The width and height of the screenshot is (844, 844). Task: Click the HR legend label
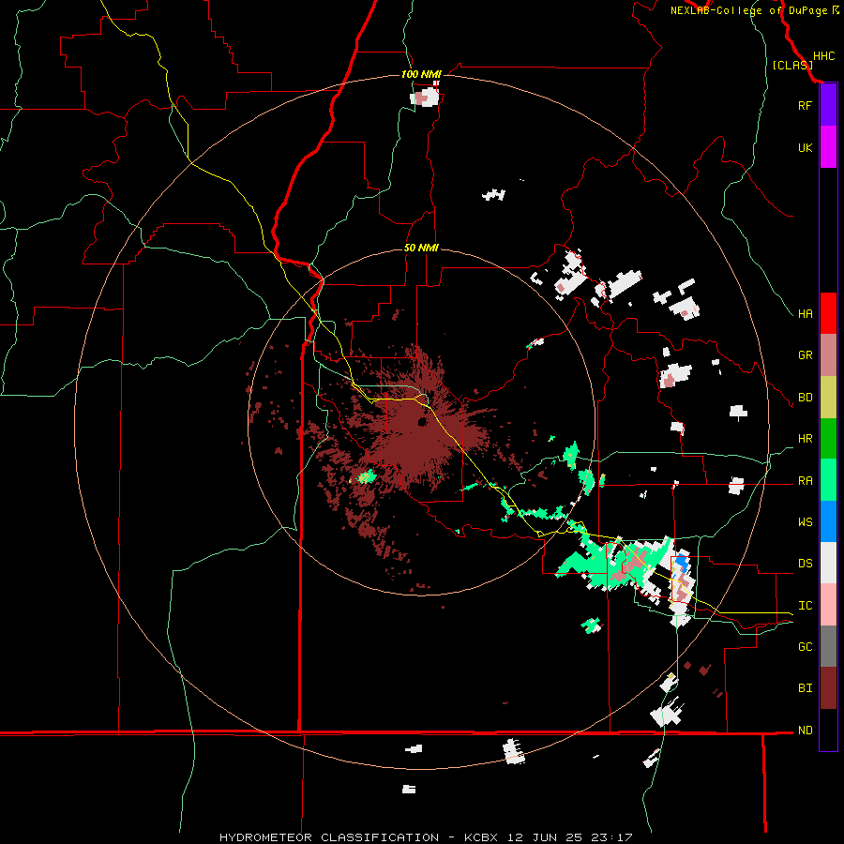coord(806,439)
